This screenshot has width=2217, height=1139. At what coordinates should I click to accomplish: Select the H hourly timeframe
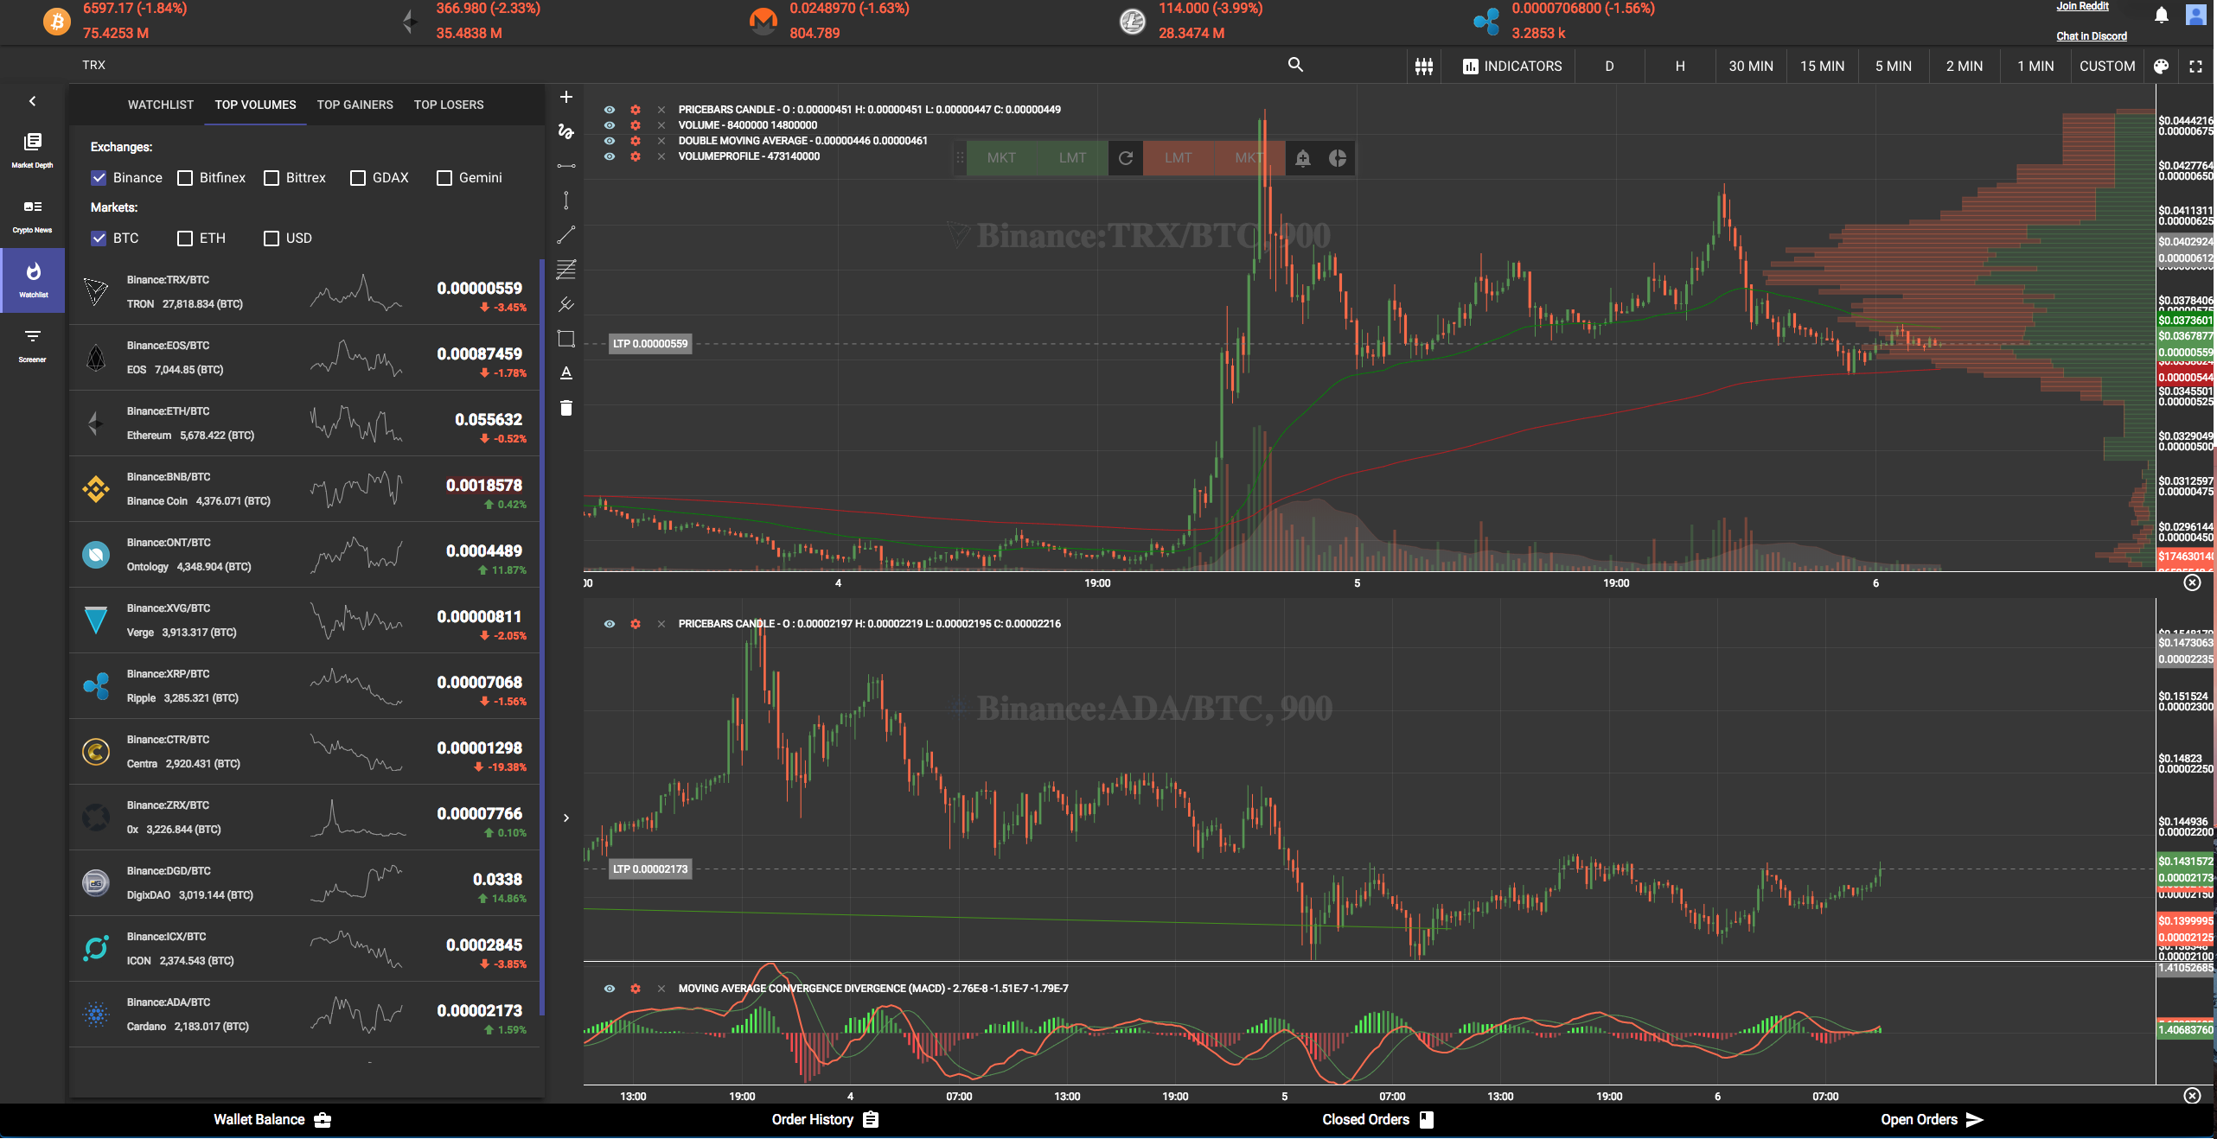[x=1680, y=66]
